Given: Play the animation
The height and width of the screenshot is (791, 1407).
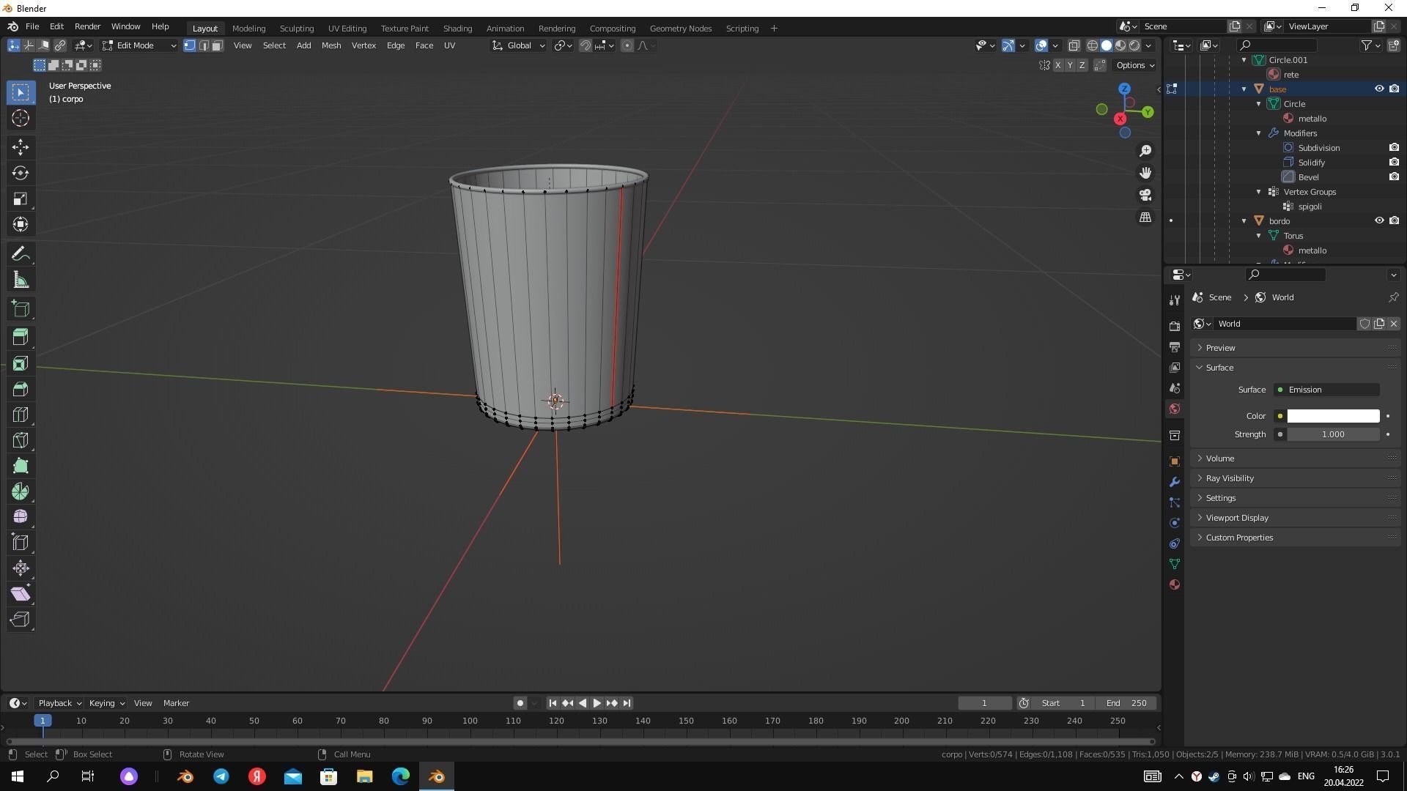Looking at the screenshot, I should pyautogui.click(x=597, y=703).
